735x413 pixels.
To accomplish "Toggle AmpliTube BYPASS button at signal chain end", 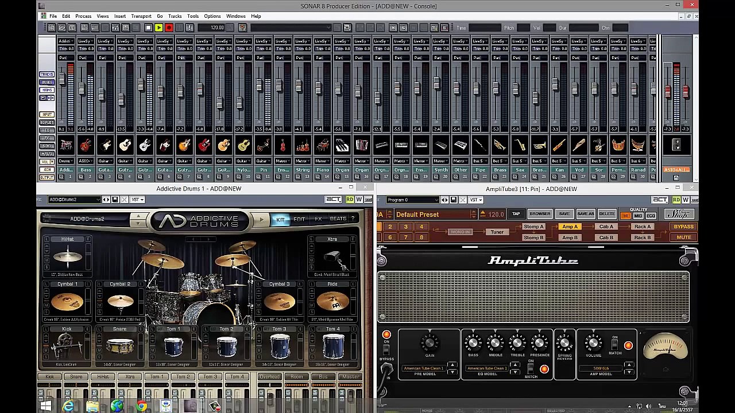I will pyautogui.click(x=683, y=227).
